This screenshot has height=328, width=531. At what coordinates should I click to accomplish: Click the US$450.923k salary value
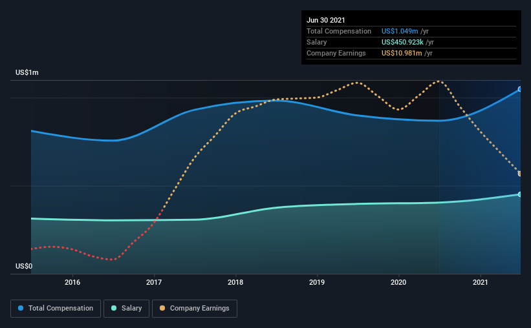coord(402,42)
